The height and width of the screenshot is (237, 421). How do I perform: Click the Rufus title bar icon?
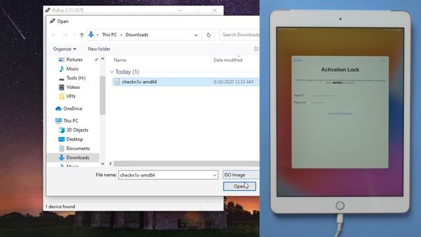tap(47, 11)
